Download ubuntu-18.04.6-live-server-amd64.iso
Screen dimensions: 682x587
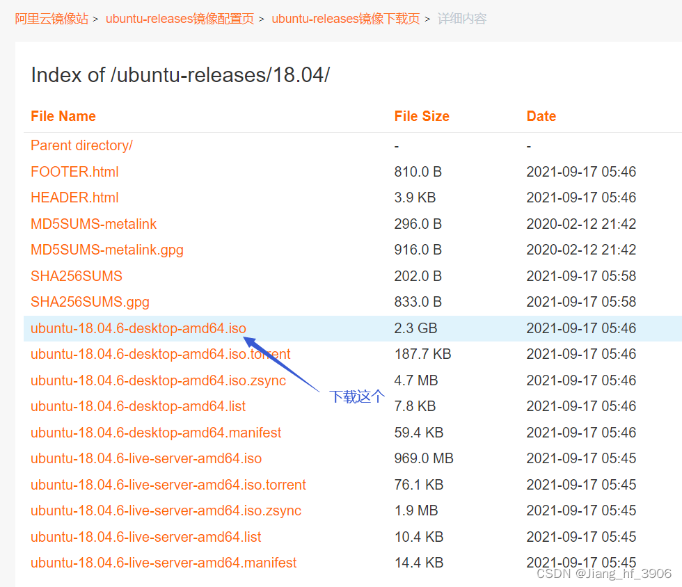(146, 458)
